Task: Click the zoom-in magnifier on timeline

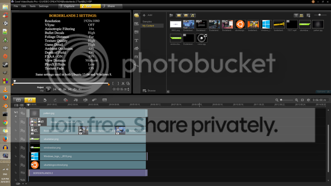Action: click(x=297, y=100)
